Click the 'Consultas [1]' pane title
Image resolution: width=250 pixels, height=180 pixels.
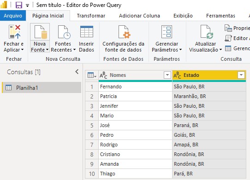[x=24, y=72]
